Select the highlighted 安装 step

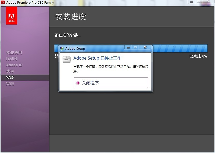coord(25,78)
